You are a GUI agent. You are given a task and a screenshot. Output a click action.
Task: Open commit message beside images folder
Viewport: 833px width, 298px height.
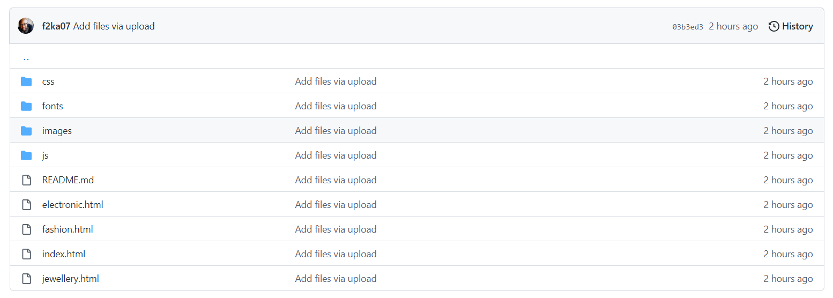[336, 131]
